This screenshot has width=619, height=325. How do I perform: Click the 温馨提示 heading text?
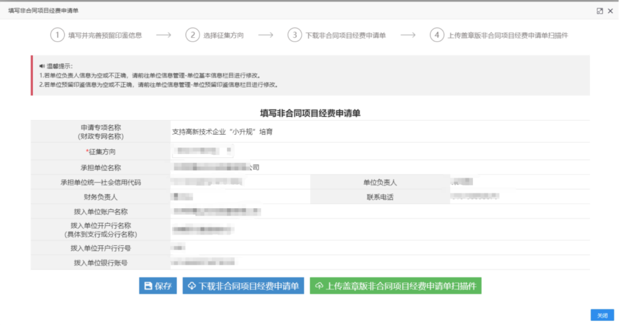[59, 66]
